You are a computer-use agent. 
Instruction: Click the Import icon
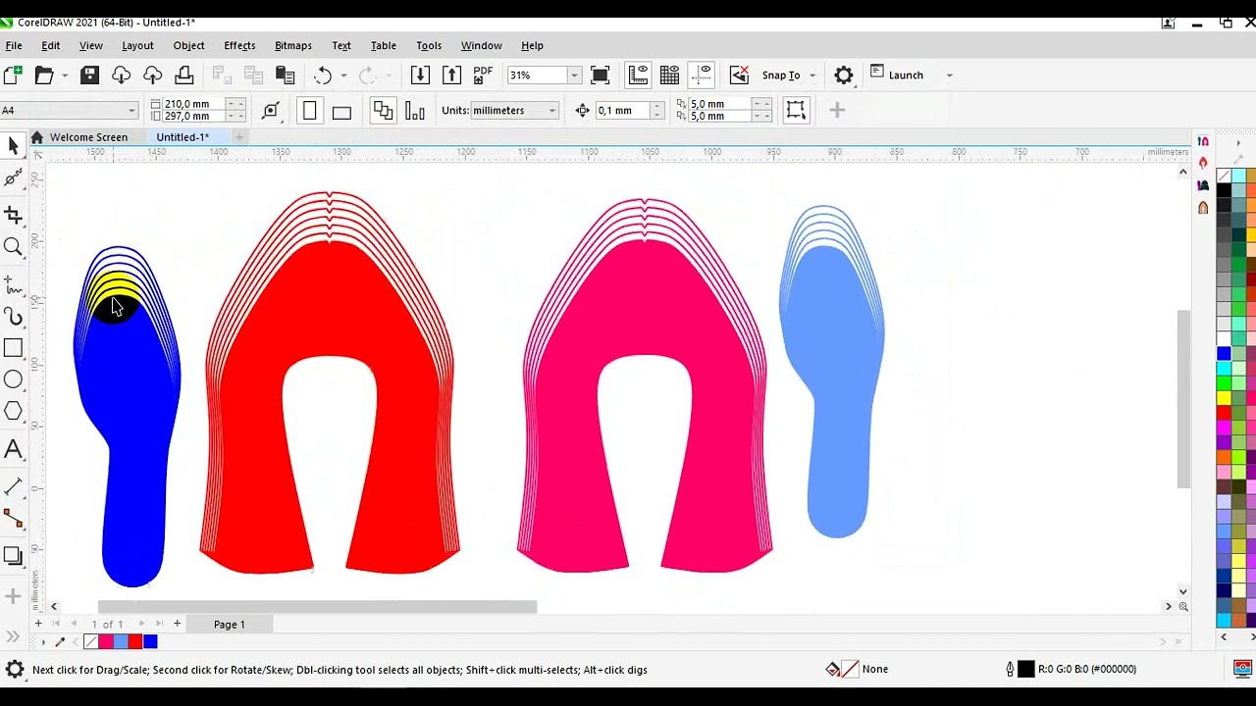pyautogui.click(x=420, y=75)
